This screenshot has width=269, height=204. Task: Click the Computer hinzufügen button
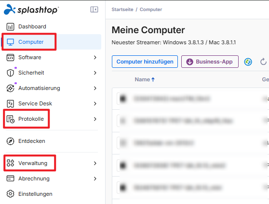pyautogui.click(x=145, y=62)
